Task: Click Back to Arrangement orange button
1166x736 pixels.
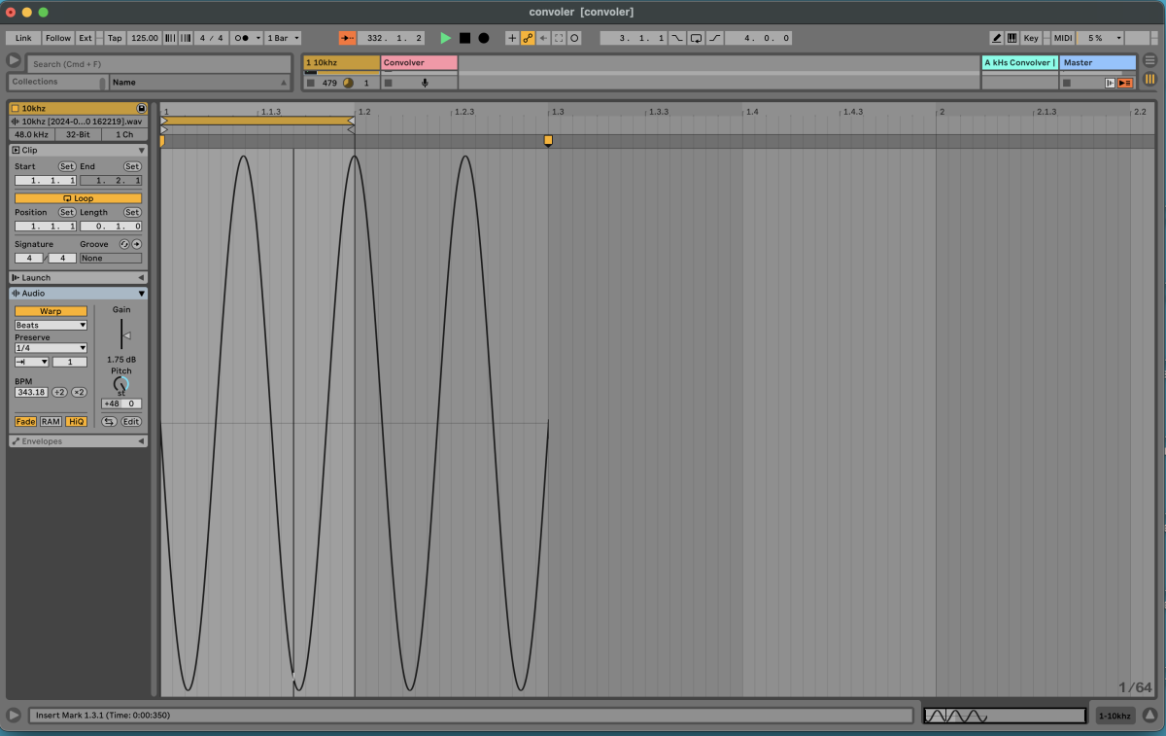Action: (1124, 83)
